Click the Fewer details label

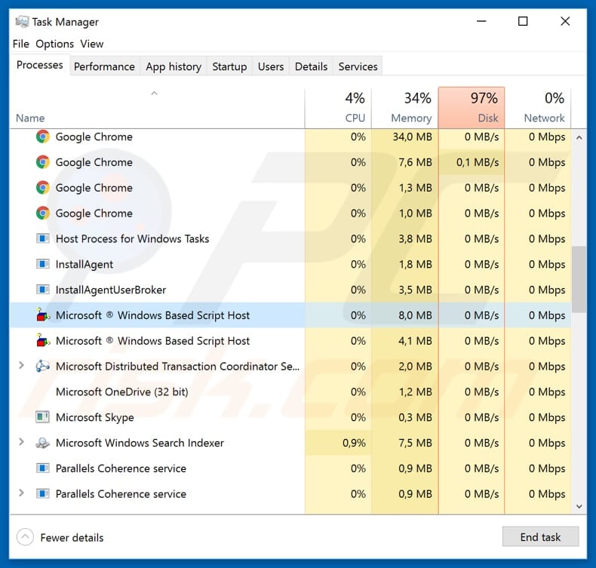[72, 538]
